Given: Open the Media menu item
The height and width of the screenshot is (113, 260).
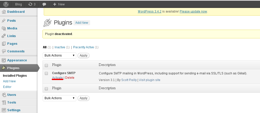Looking at the screenshot, I should click(x=12, y=28).
